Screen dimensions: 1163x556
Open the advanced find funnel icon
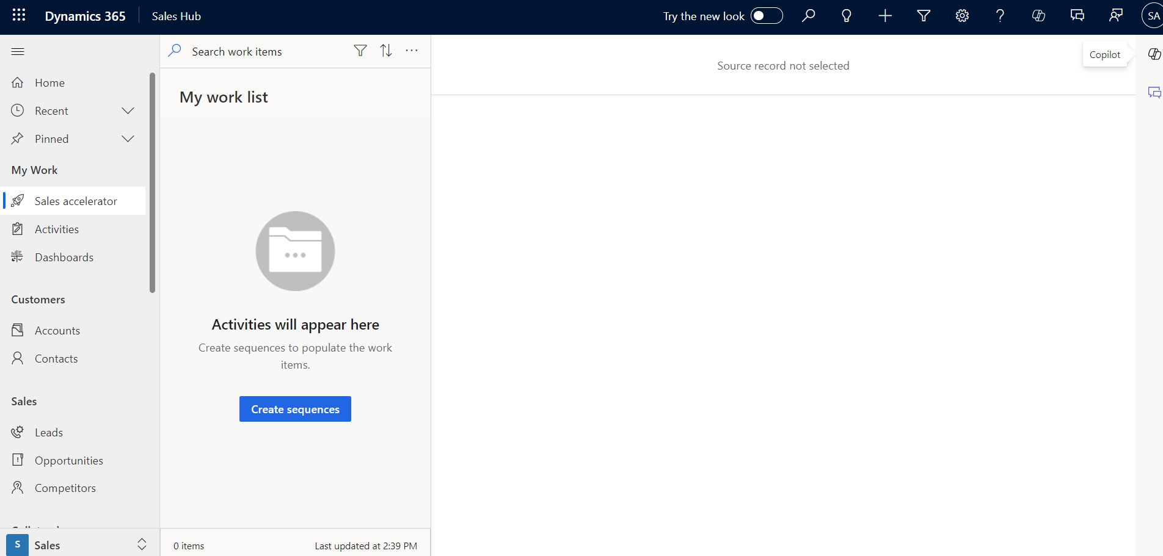pyautogui.click(x=923, y=16)
